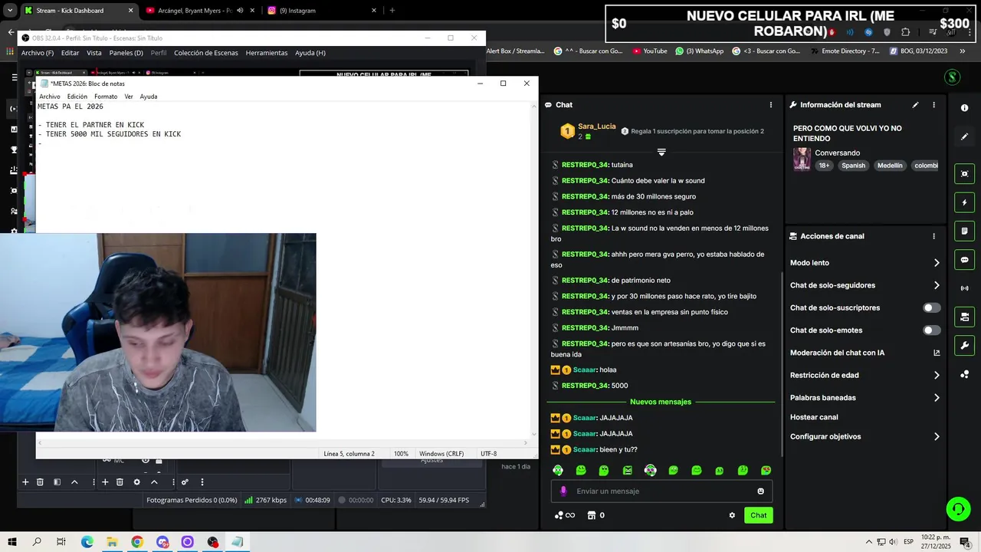This screenshot has height=552, width=981.
Task: Open moderación del chat con IA external link icon
Action: click(x=937, y=353)
